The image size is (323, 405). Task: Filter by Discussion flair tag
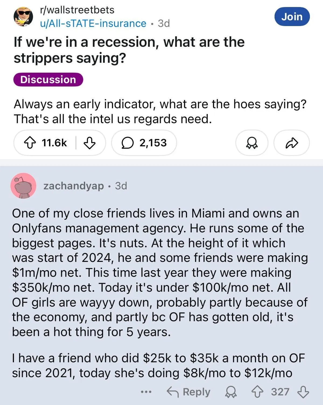point(48,80)
